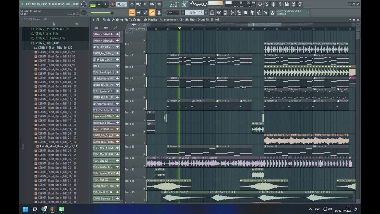The image size is (380, 214).
Task: Select the Paint brush tool in playlist
Action: coord(109,20)
